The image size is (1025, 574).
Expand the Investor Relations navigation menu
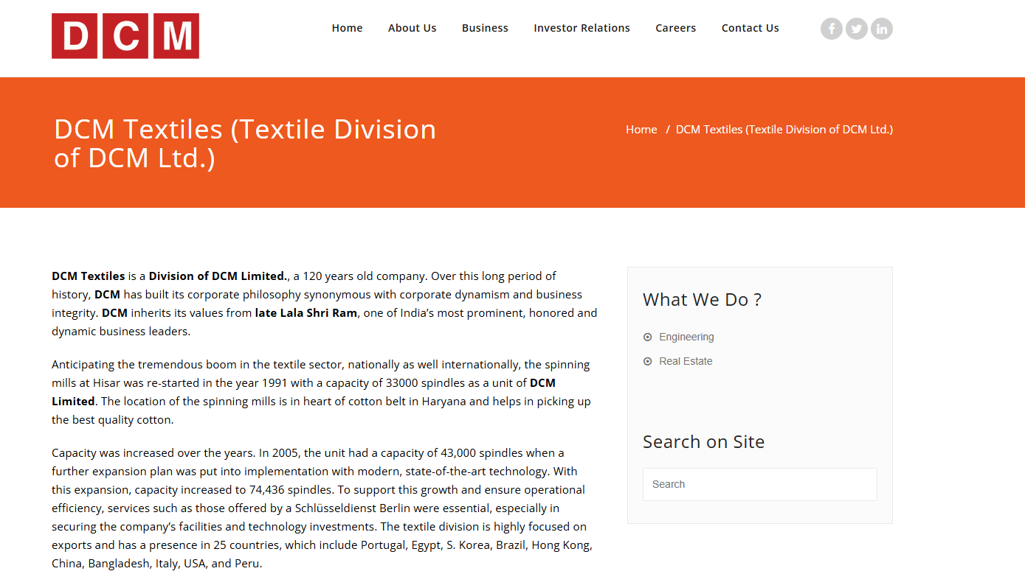click(581, 28)
